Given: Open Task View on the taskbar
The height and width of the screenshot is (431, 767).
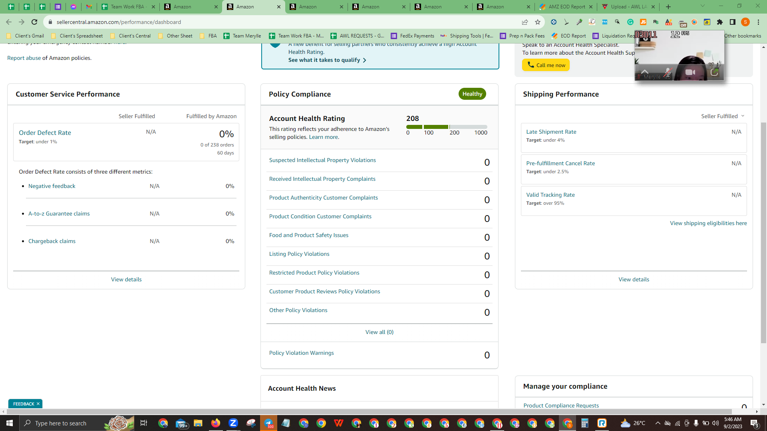Looking at the screenshot, I should coord(144,423).
